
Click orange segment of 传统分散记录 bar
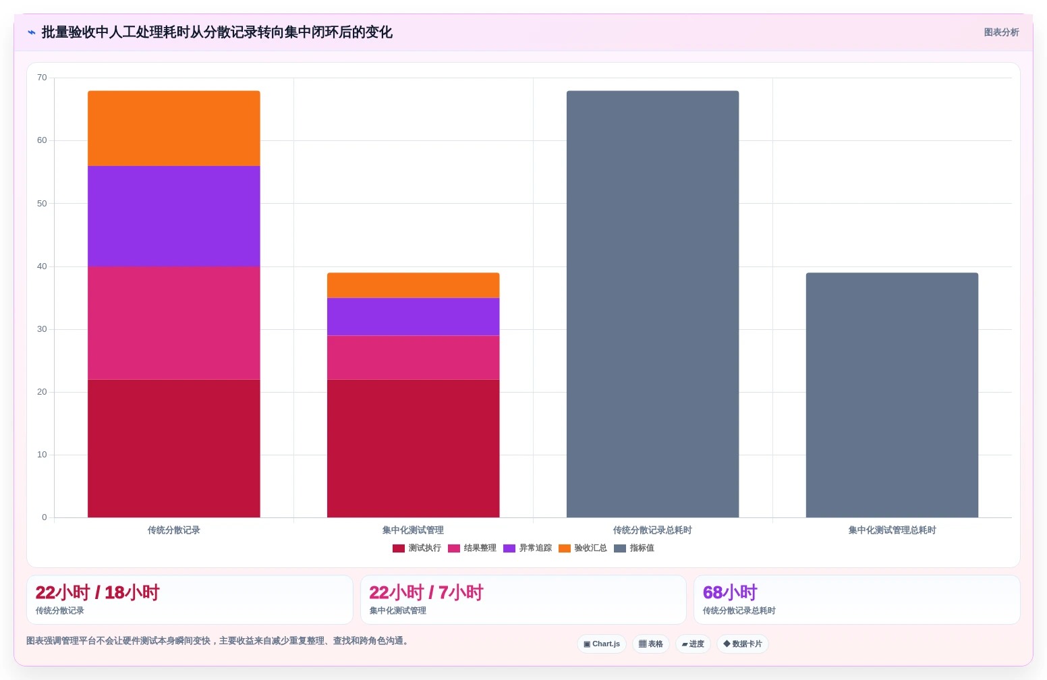174,128
